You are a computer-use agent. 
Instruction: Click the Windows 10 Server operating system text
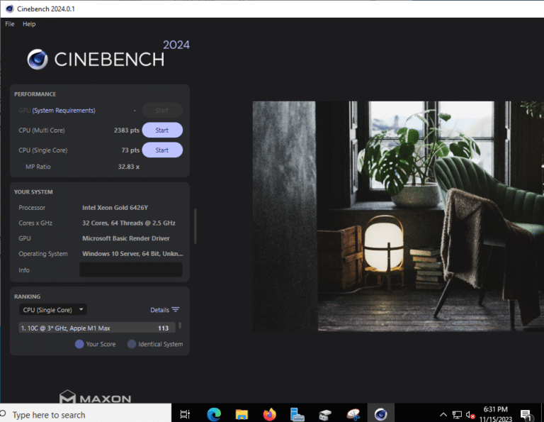pyautogui.click(x=132, y=253)
